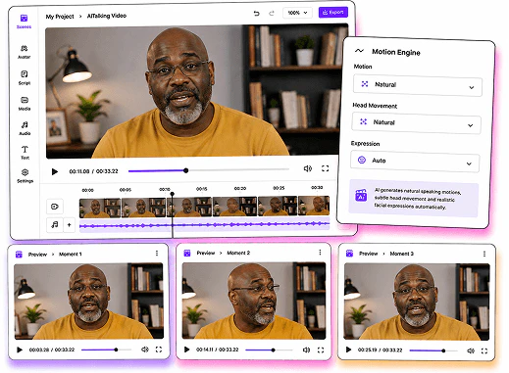The width and height of the screenshot is (509, 373).
Task: Open the 100% zoom dropdown
Action: tap(297, 13)
